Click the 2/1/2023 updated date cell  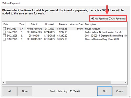point(50,29)
